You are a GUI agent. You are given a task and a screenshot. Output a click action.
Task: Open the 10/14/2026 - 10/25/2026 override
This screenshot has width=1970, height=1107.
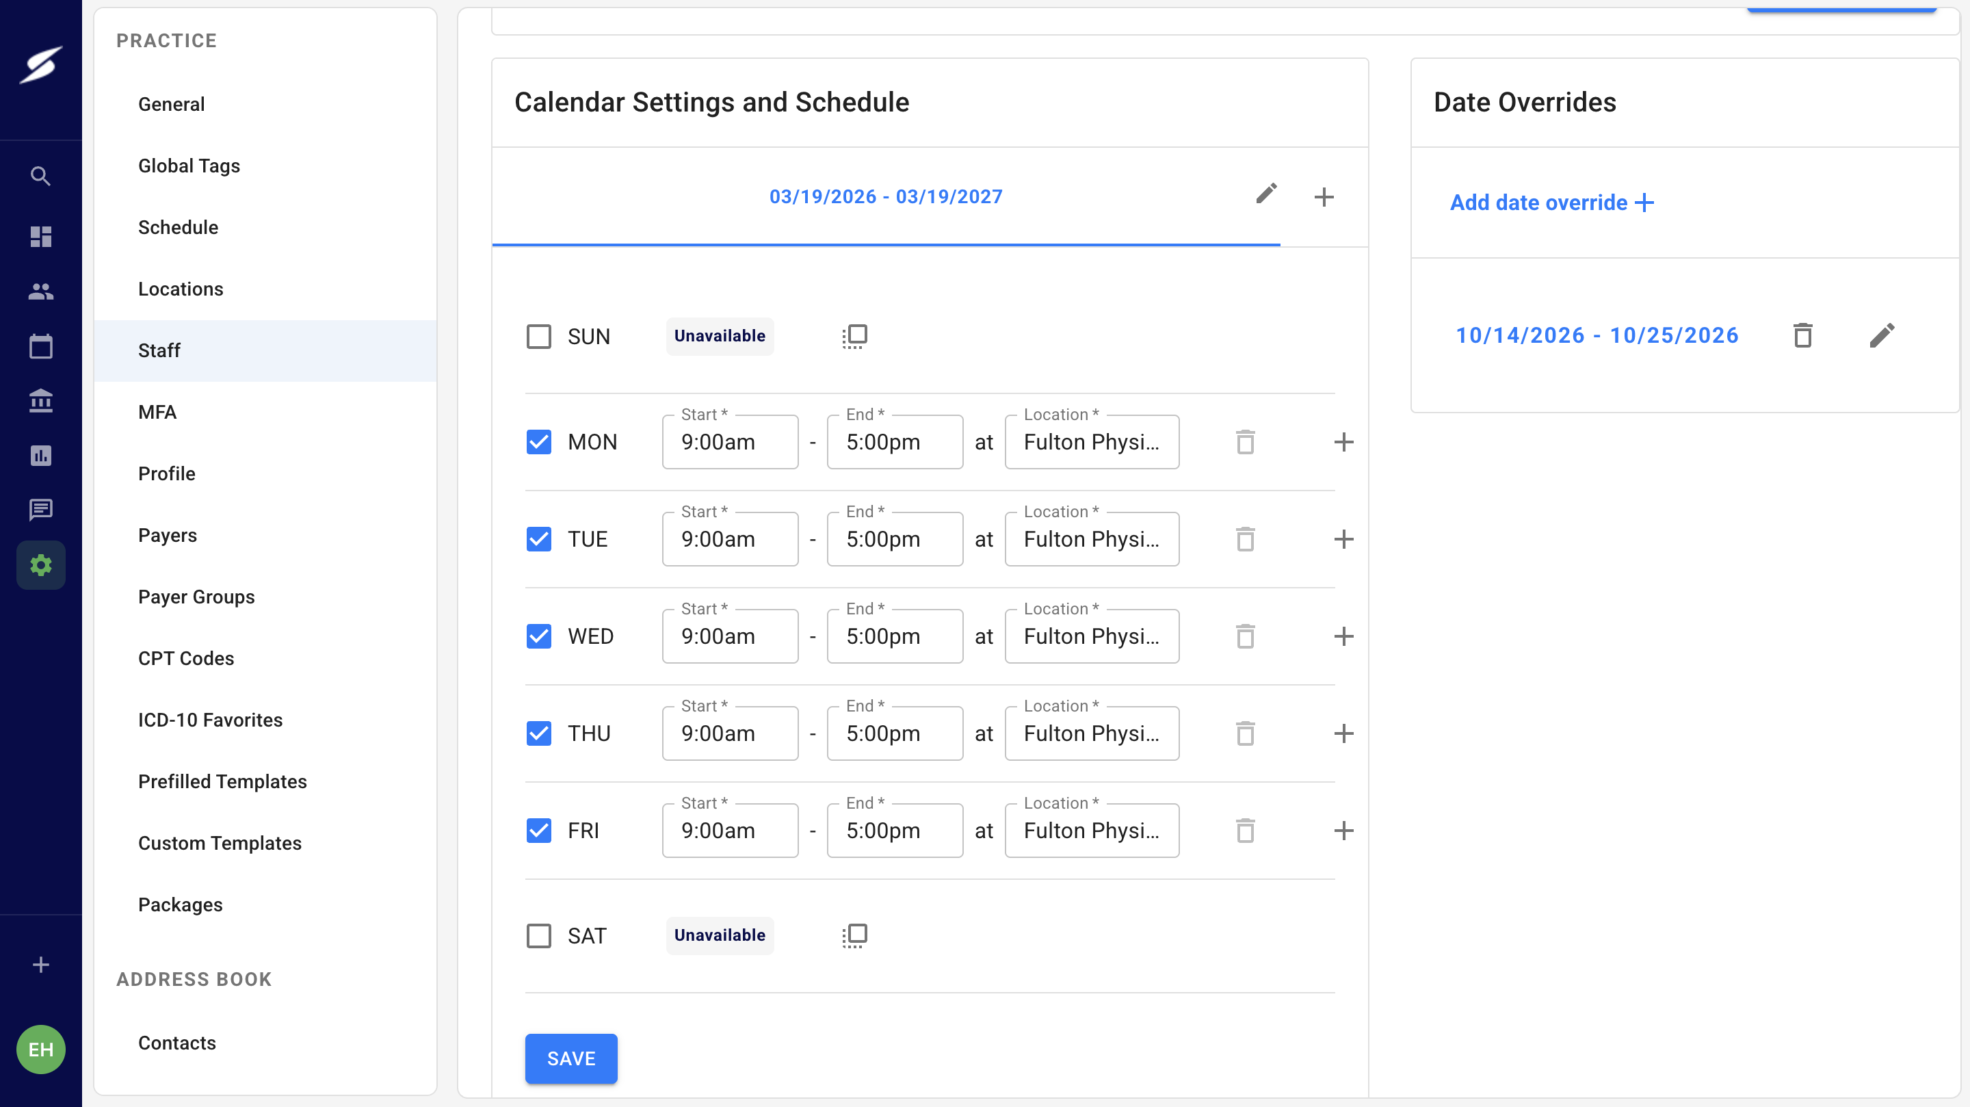tap(1597, 335)
